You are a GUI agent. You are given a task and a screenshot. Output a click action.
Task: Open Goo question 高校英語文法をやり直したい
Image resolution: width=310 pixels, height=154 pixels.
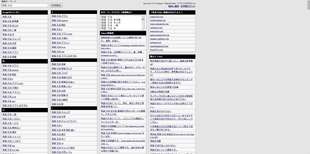pyautogui.click(x=171, y=63)
